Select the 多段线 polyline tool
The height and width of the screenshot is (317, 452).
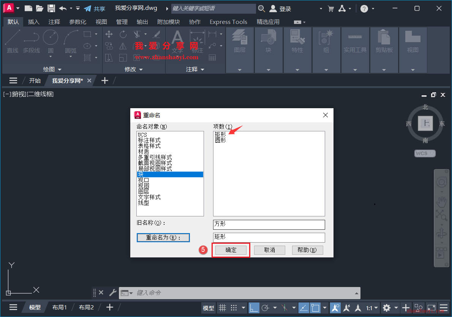tap(32, 41)
